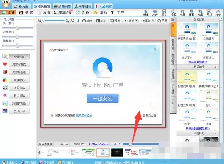Image resolution: width=224 pixels, height=164 pixels.
Task: Select the dark black filmstrip thumbnail
Action: click(x=117, y=152)
